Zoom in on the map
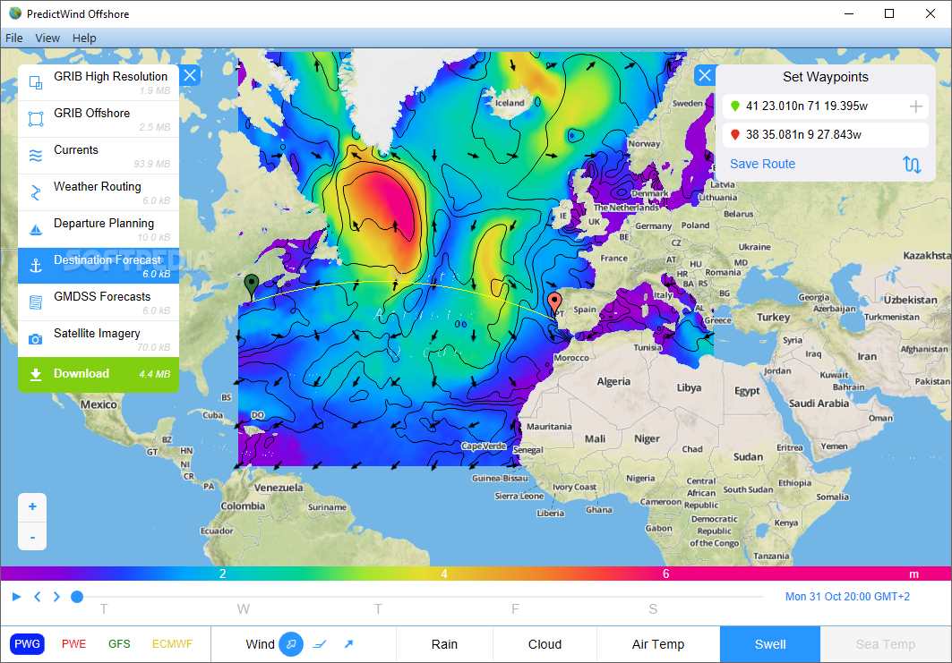Image resolution: width=952 pixels, height=663 pixels. [32, 507]
